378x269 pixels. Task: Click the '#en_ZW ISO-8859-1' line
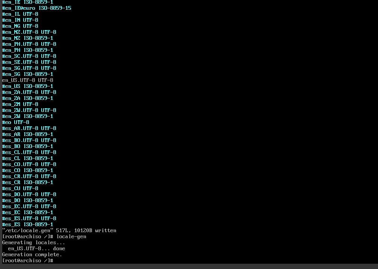[27, 116]
